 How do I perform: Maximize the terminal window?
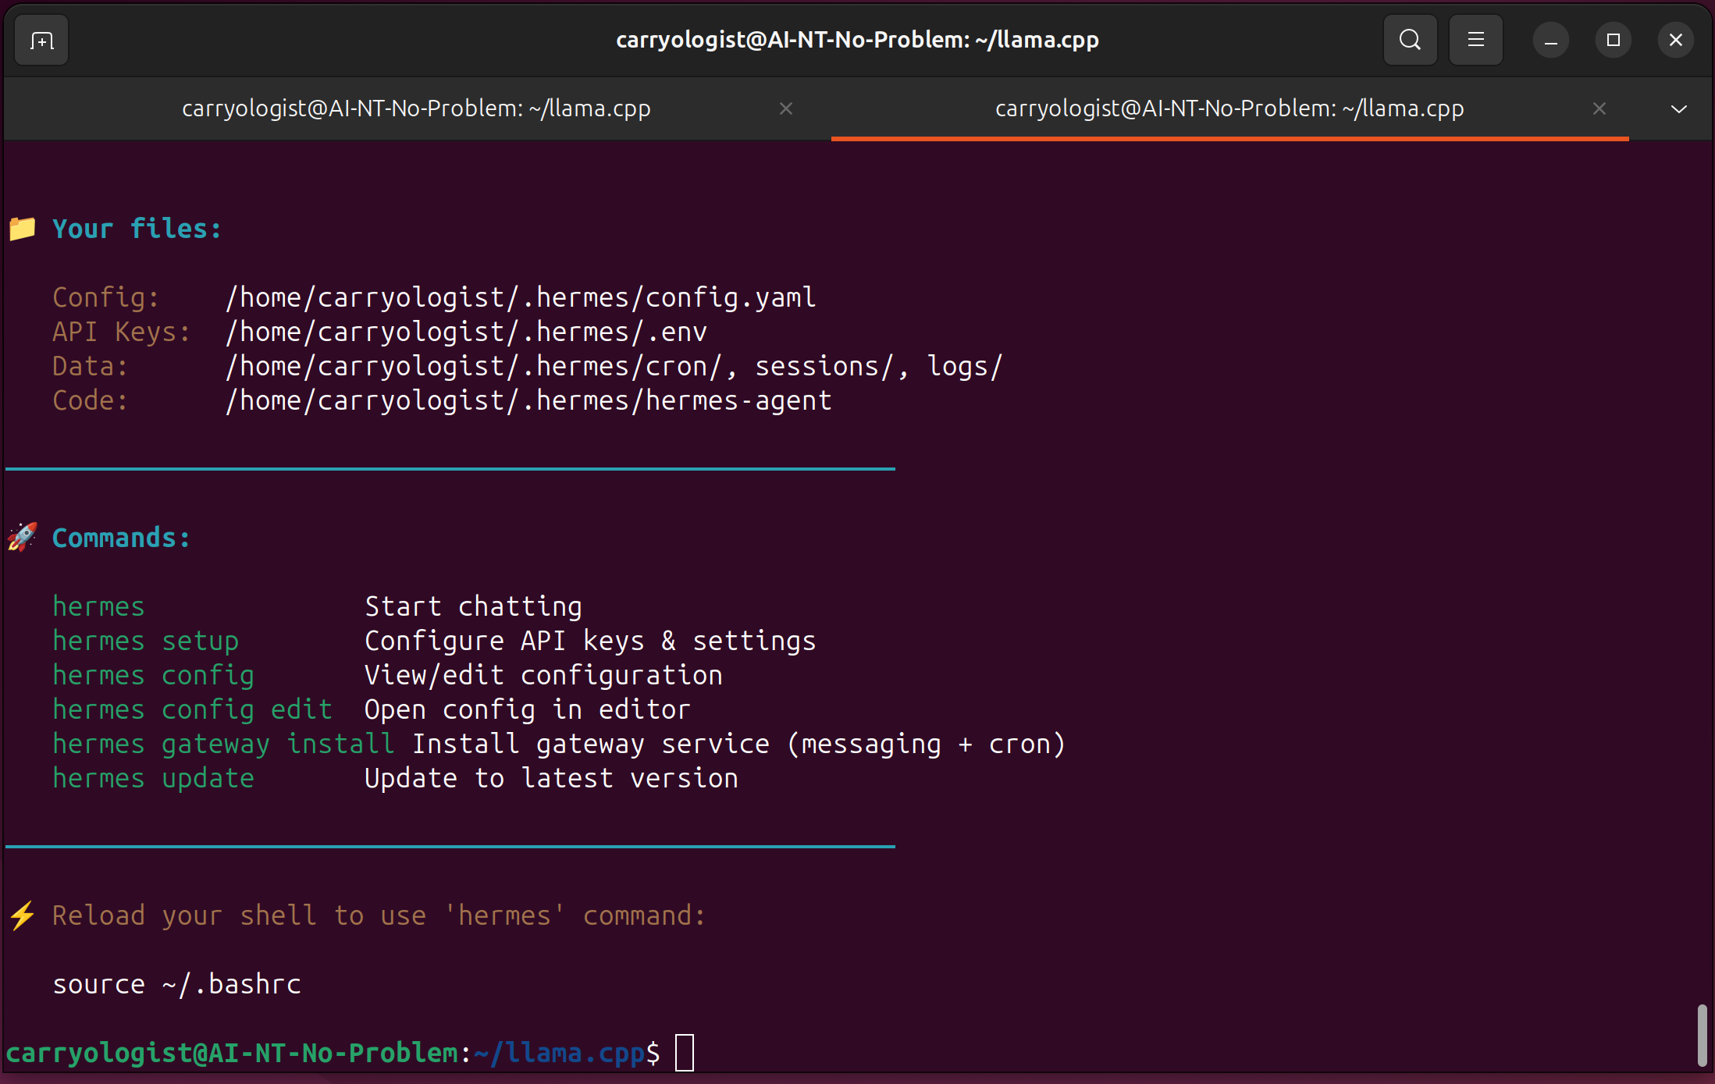click(1613, 40)
